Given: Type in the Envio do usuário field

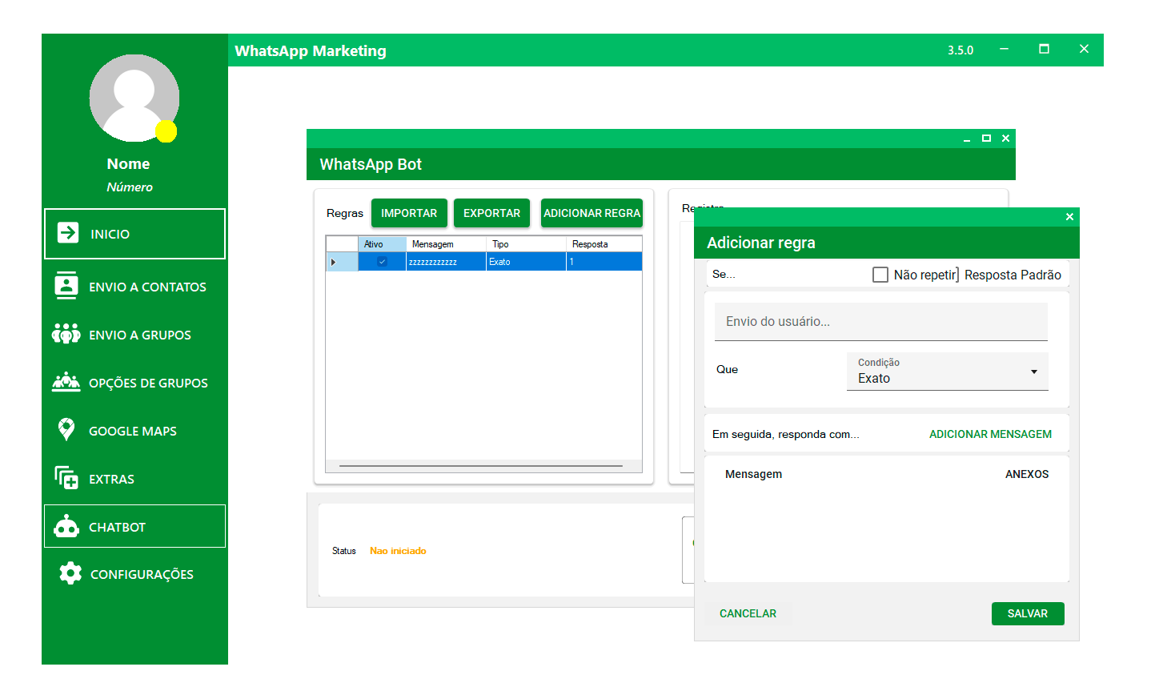Looking at the screenshot, I should coord(880,322).
